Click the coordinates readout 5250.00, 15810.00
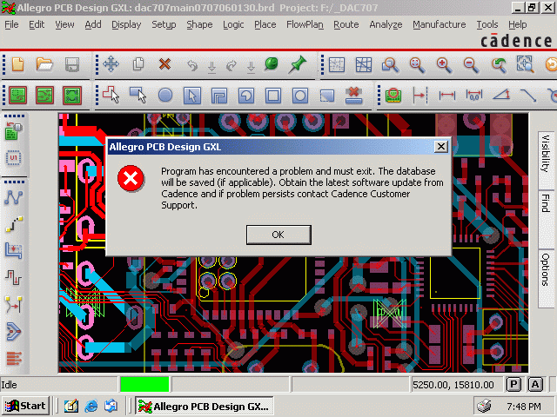Screen dimensions: 557x417 [453, 385]
